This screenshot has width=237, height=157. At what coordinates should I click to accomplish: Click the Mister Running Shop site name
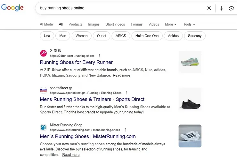pyautogui.click(x=66, y=125)
